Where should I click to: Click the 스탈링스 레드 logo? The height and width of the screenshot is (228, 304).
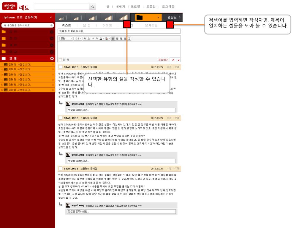[15, 7]
